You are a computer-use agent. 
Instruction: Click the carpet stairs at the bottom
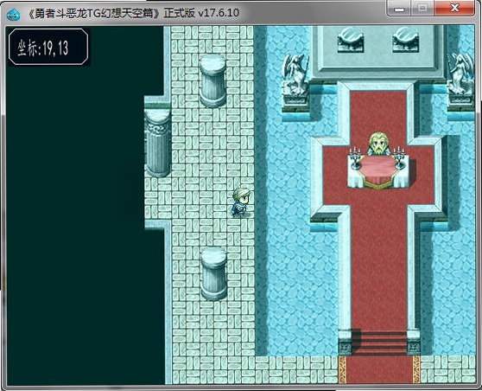[378, 343]
